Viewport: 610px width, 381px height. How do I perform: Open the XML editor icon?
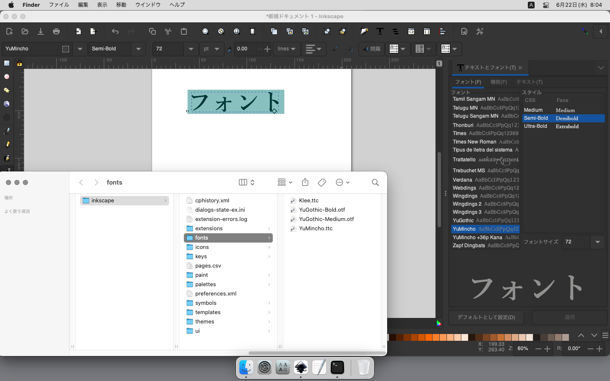[411, 31]
